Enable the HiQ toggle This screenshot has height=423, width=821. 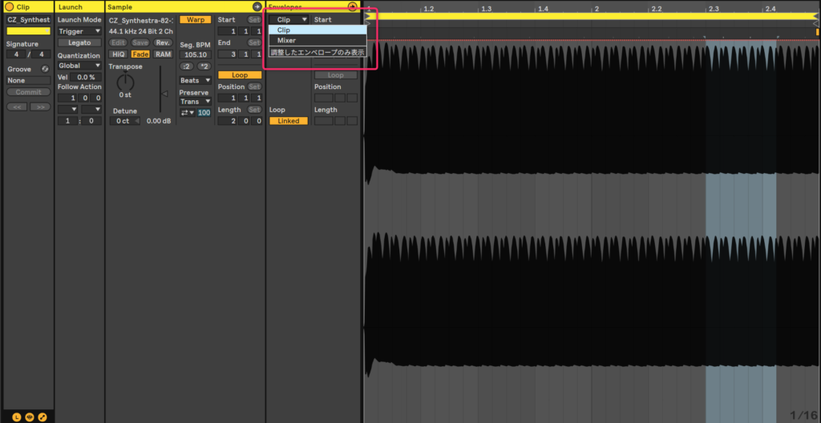[118, 54]
